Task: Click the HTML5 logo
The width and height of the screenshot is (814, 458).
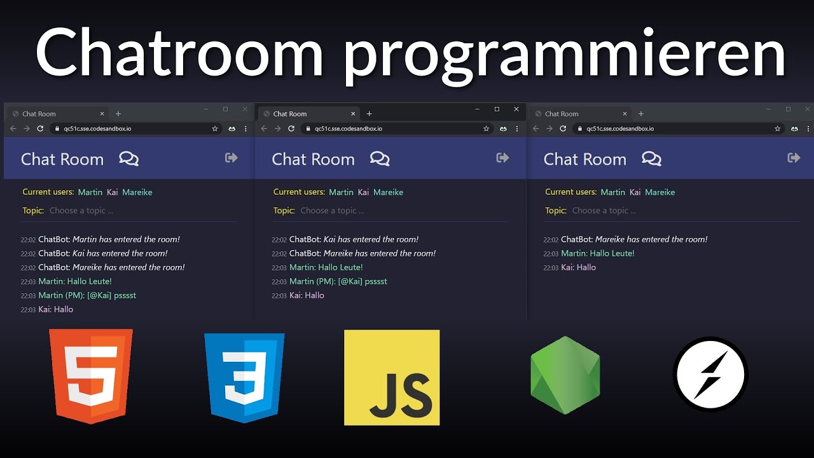Action: (x=92, y=376)
